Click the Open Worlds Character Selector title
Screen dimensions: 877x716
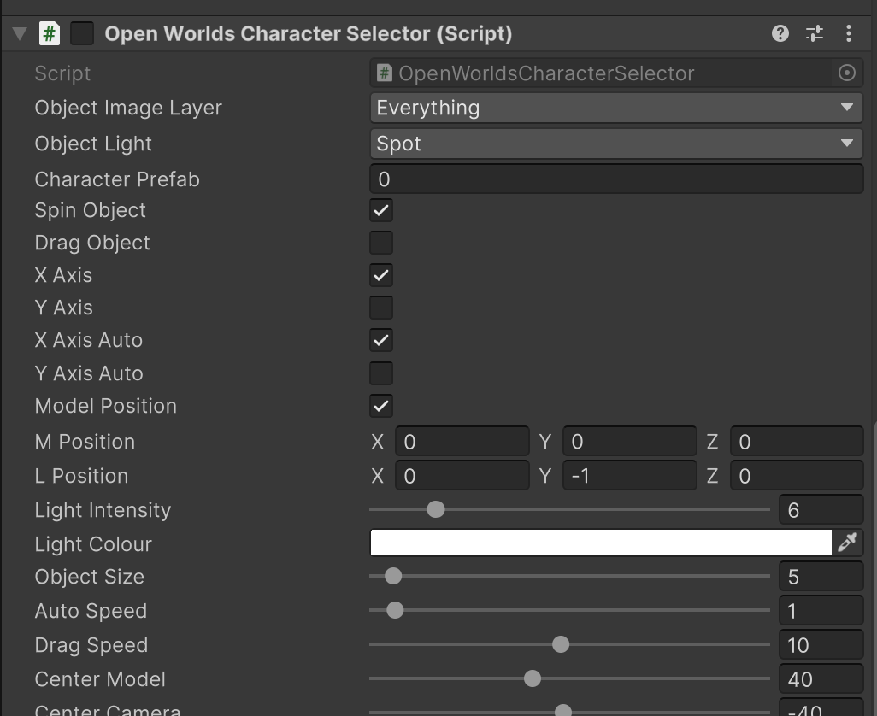point(308,34)
